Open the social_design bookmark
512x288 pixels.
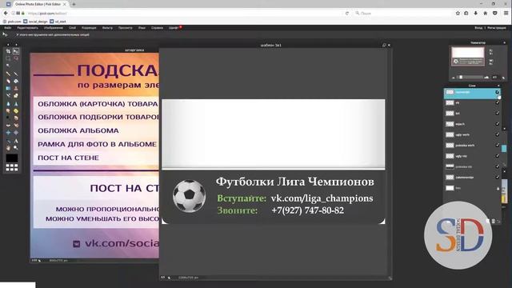click(35, 22)
